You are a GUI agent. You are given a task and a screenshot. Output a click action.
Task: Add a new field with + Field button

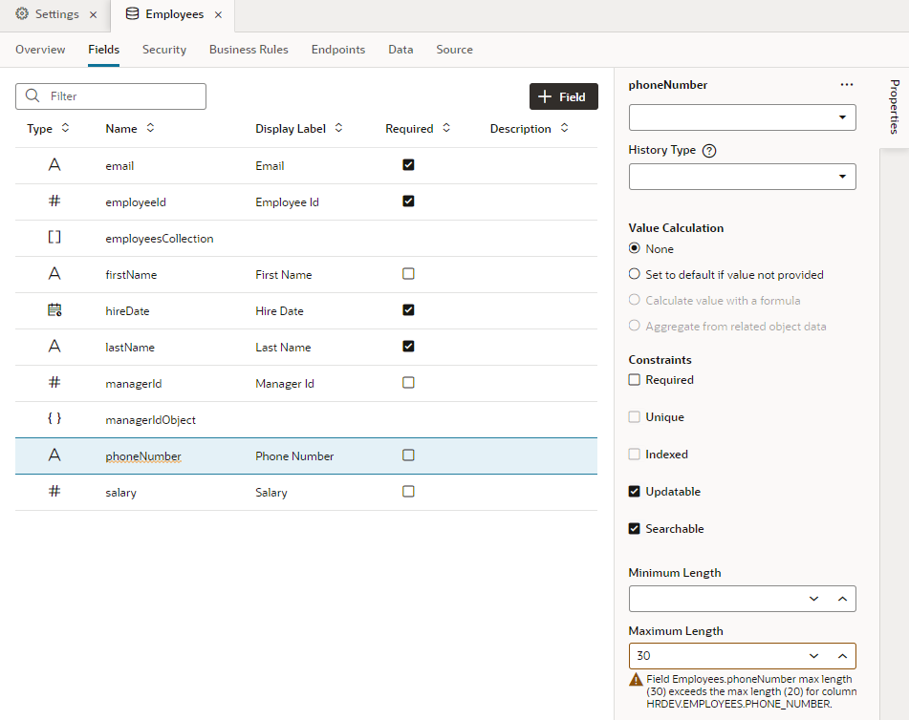pyautogui.click(x=564, y=96)
